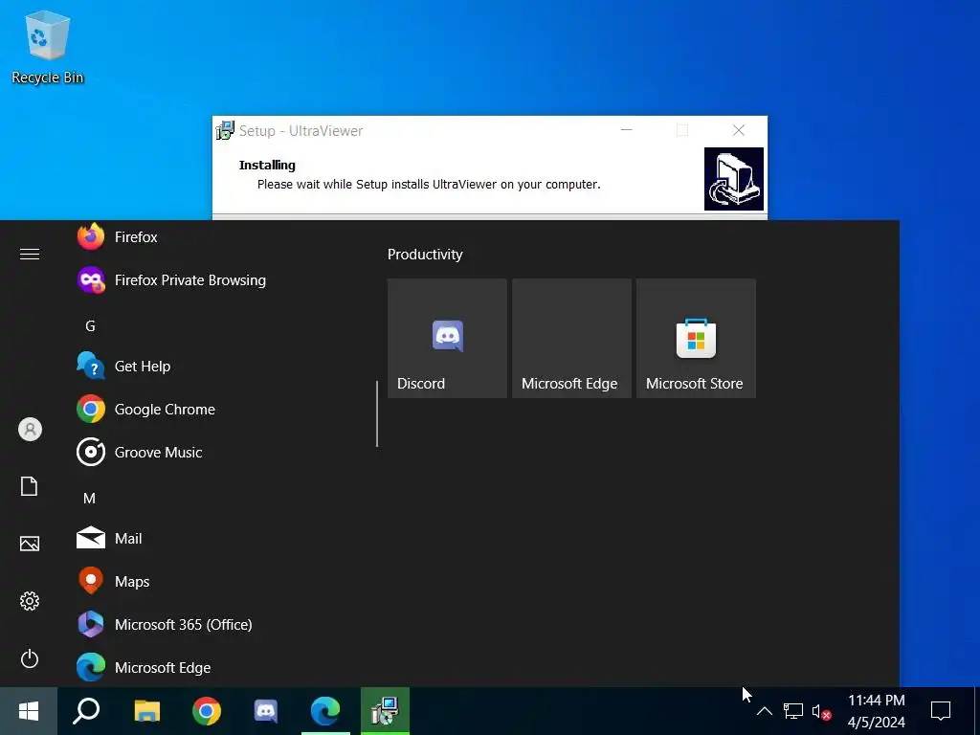This screenshot has width=980, height=735.
Task: Launch Firefox Private Browsing
Action: [x=215, y=280]
